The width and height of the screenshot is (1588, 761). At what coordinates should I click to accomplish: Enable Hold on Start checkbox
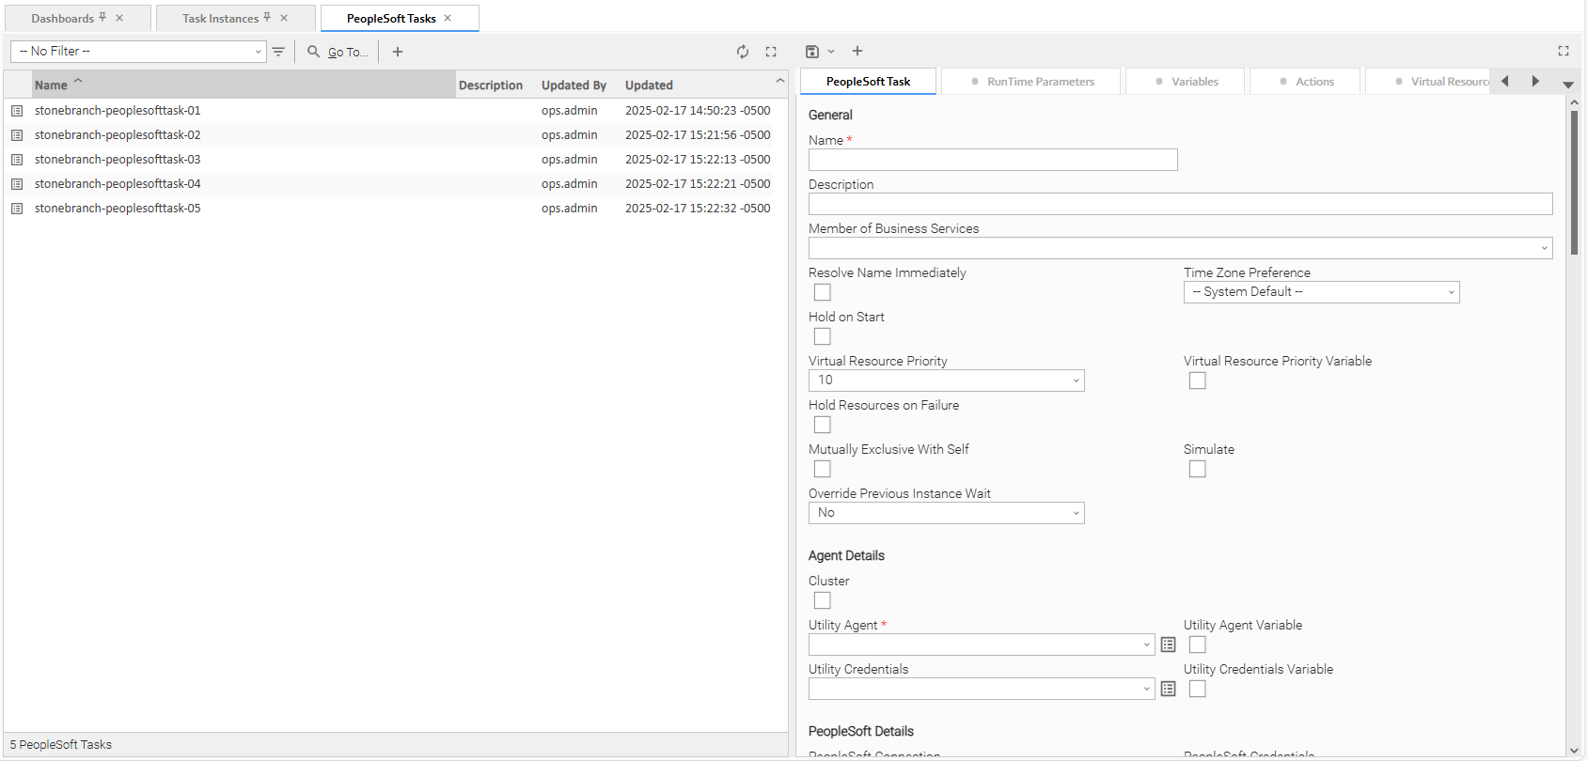[x=823, y=336]
